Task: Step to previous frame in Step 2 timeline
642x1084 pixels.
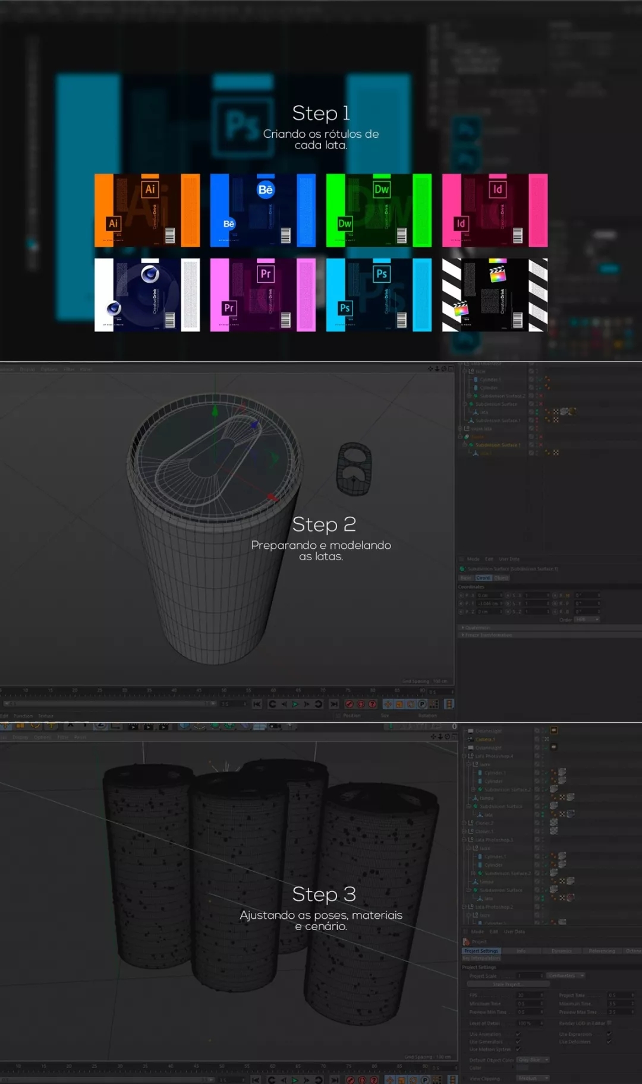Action: pyautogui.click(x=284, y=704)
